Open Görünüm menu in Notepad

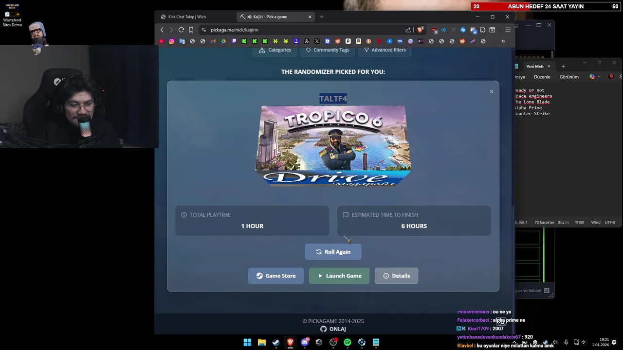(x=569, y=77)
